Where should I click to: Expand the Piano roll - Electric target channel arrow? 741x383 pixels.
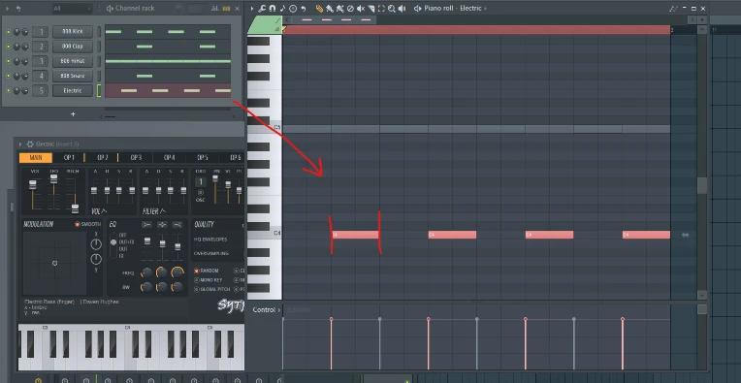[x=485, y=9]
